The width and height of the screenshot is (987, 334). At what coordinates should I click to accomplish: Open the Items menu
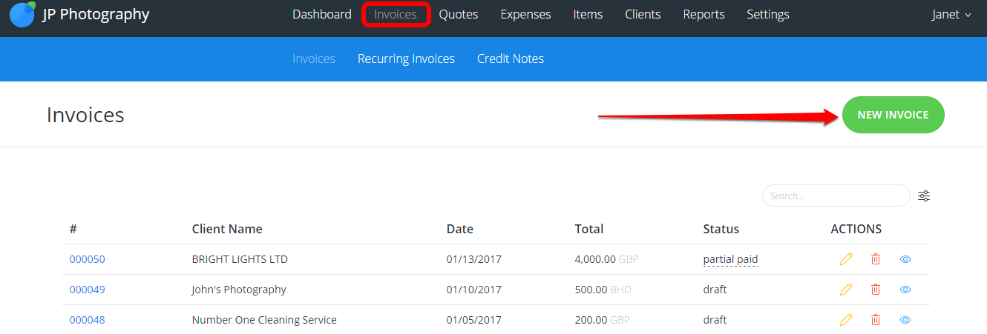coord(588,15)
